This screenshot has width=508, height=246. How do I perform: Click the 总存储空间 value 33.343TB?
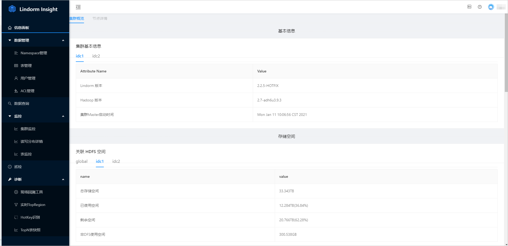[286, 191]
